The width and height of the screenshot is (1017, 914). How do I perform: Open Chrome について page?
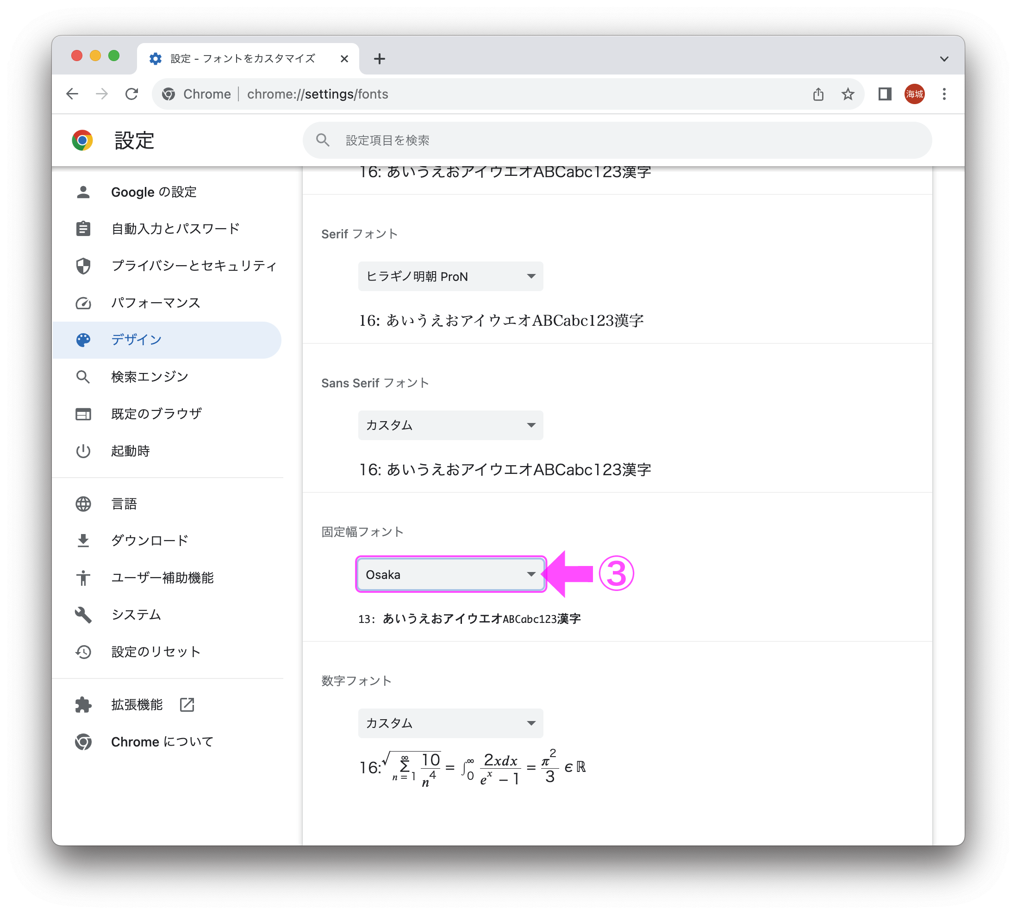point(167,742)
